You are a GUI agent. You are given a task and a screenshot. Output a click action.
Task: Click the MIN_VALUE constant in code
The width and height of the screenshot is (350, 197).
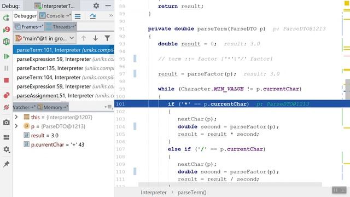click(229, 89)
